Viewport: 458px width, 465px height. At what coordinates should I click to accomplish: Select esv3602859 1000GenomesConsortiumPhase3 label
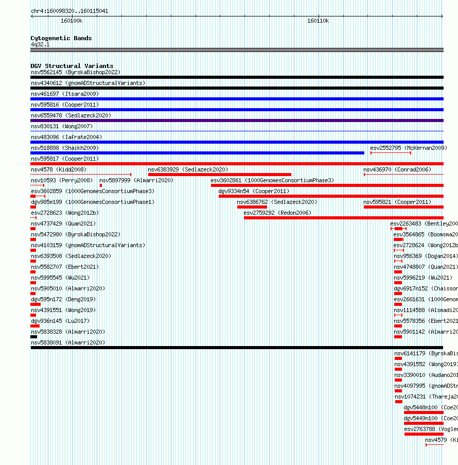[93, 191]
